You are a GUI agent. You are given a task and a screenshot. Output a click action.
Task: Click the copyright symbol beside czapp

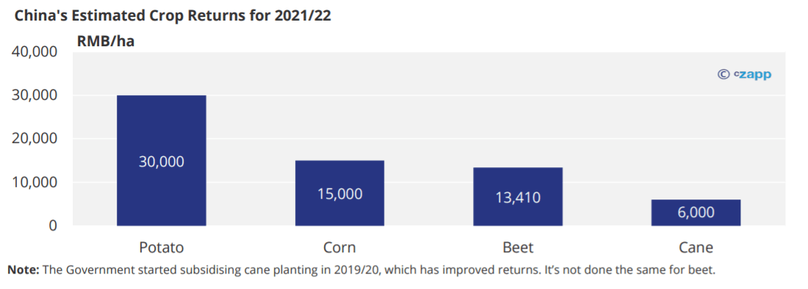point(724,74)
